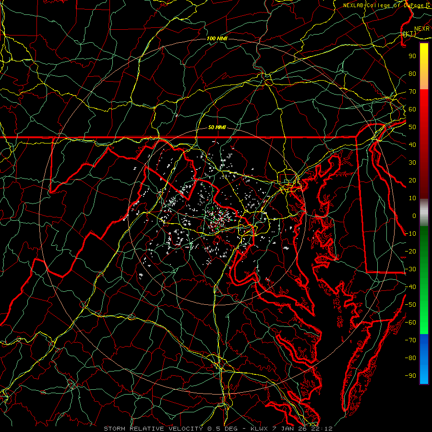432x432 pixels.
Task: Click the "100 NMI" range ring label
Action: click(x=217, y=38)
